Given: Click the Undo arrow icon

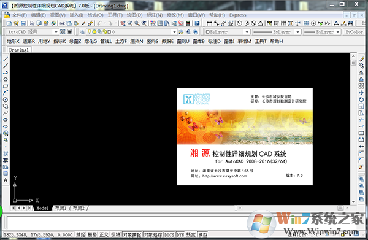Looking at the screenshot, I should pos(99,23).
